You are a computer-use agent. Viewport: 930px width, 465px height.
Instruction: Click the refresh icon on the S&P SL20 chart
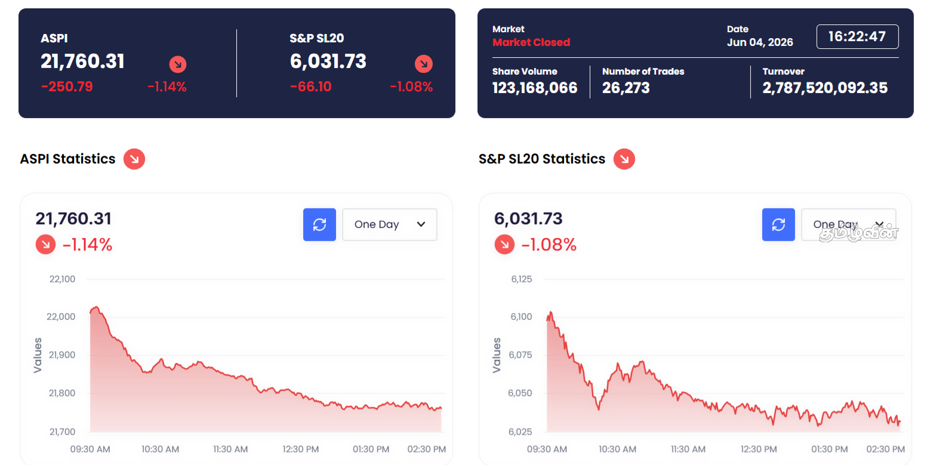coord(778,224)
